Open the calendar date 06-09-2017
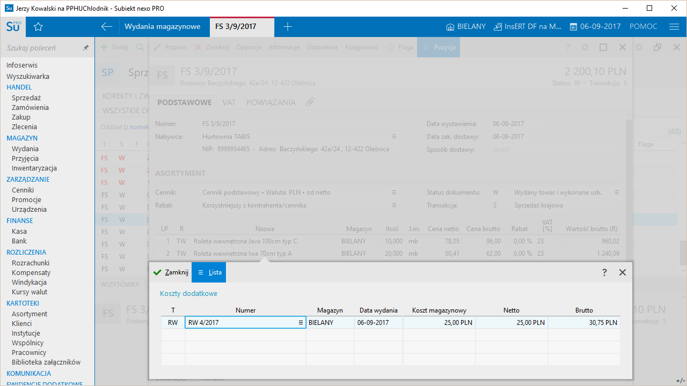The width and height of the screenshot is (687, 386). click(x=595, y=27)
